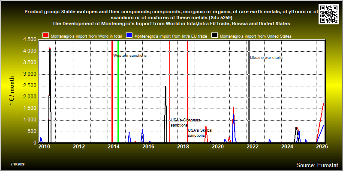
Task: Click the x-axis label 2016
Action: tap(148, 147)
